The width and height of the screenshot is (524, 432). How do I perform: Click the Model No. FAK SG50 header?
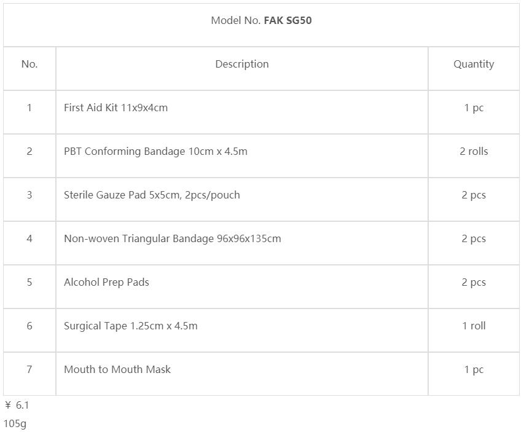coord(261,21)
